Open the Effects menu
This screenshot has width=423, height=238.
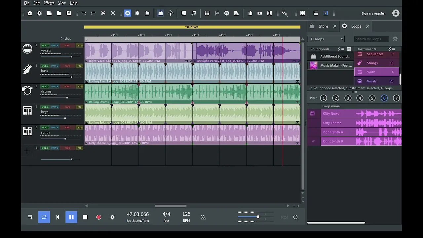(49, 3)
